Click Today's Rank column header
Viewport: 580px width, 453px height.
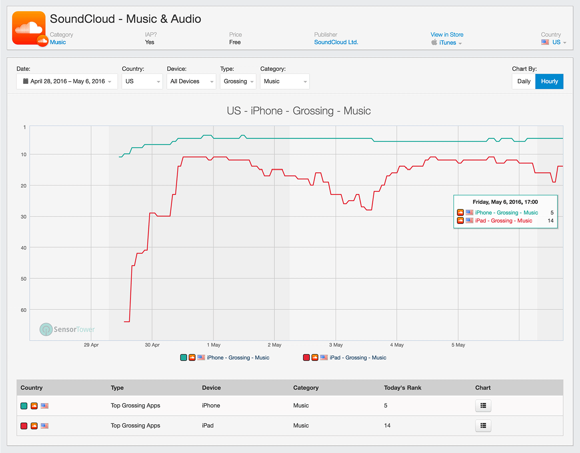[x=402, y=388]
